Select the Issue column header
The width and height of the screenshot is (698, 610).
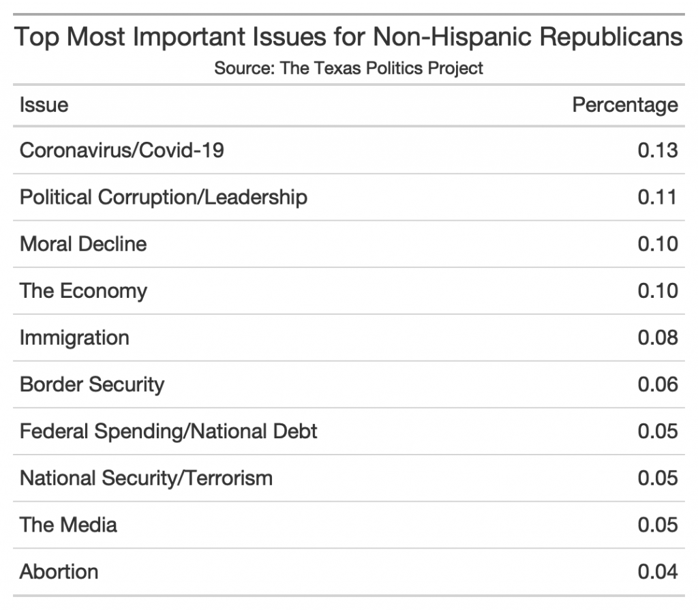tap(44, 105)
